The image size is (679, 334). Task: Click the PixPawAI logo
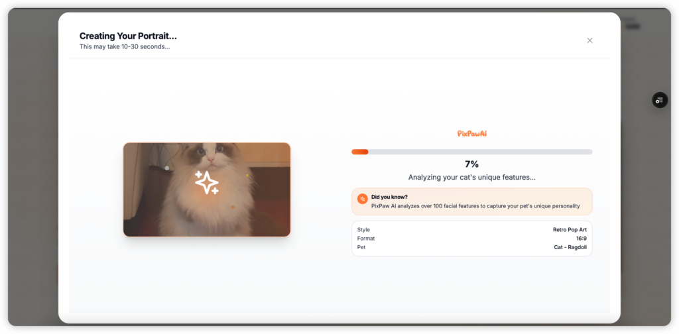(471, 134)
